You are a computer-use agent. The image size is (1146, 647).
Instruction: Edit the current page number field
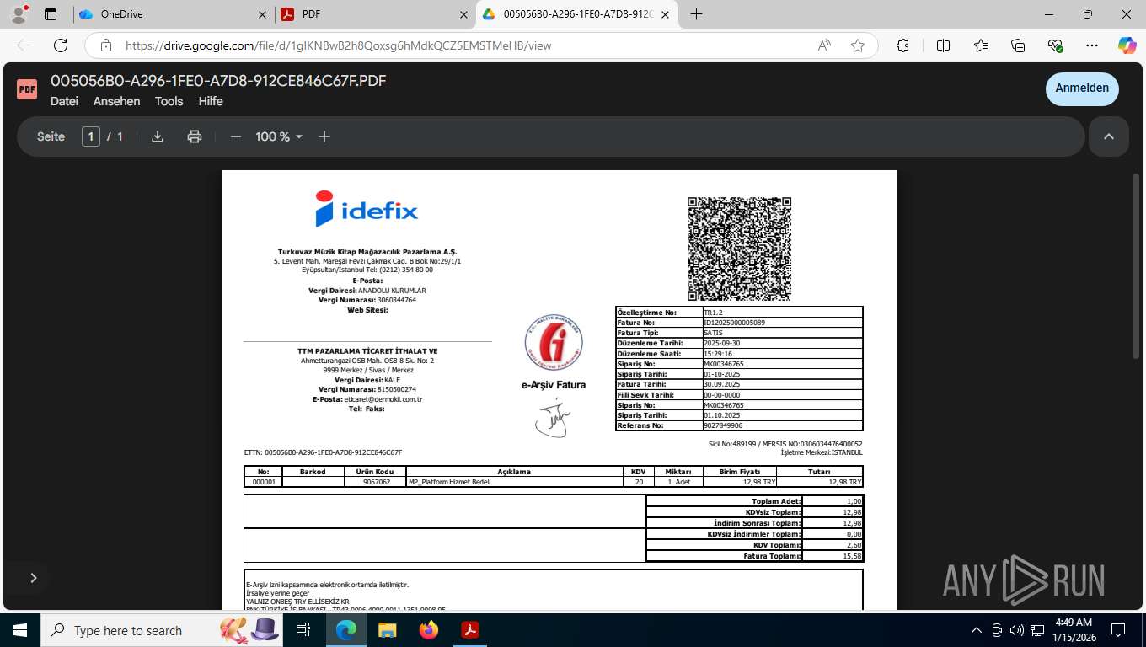point(91,136)
